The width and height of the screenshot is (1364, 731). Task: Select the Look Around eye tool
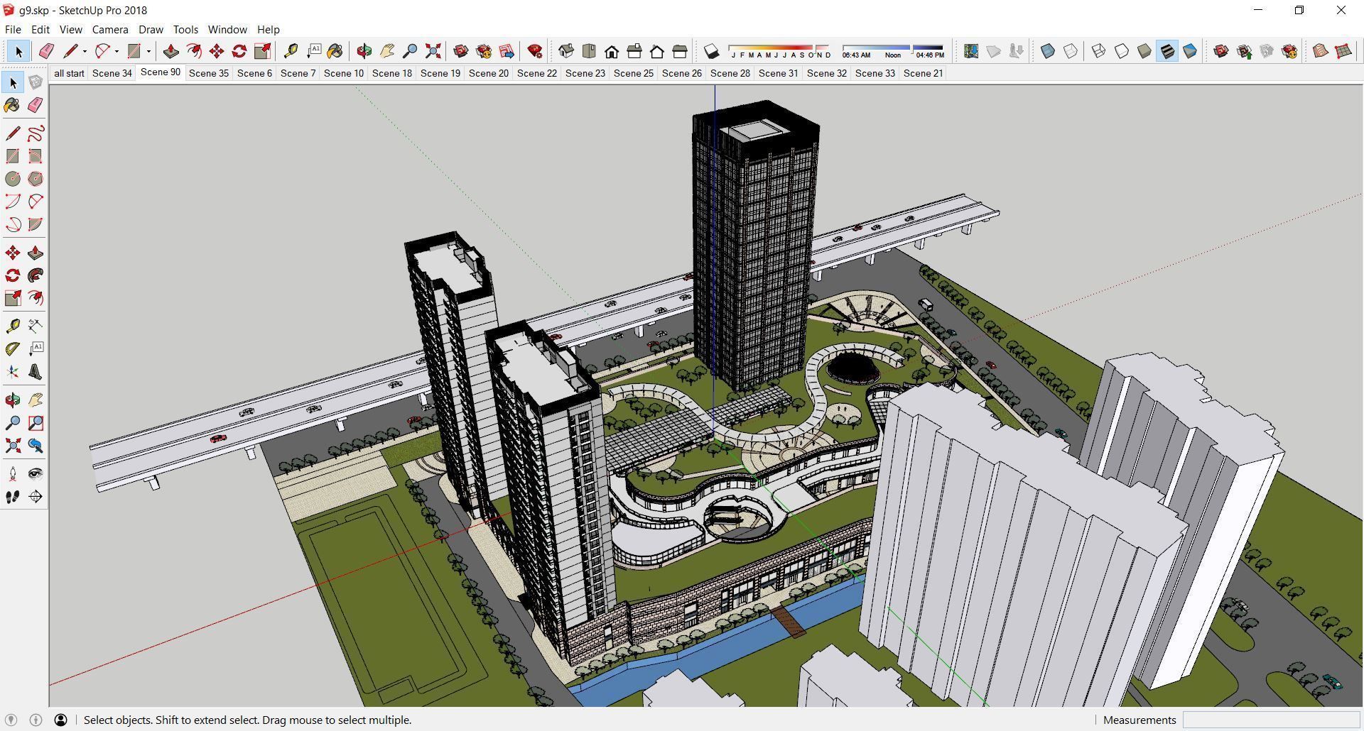point(36,474)
